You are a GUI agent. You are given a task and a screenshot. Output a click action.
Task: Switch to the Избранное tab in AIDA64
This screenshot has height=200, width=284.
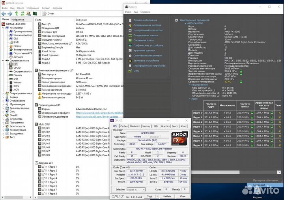coord(18,20)
